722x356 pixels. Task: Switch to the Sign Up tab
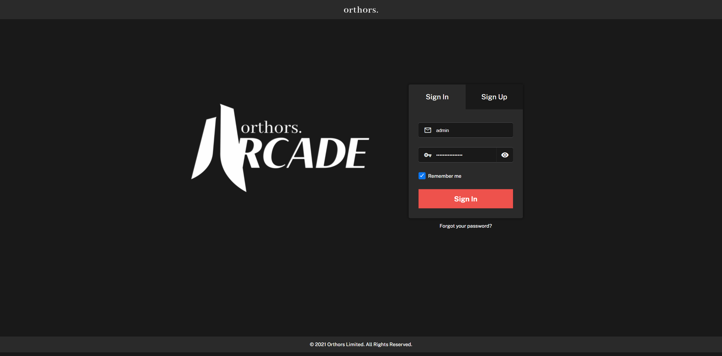494,97
